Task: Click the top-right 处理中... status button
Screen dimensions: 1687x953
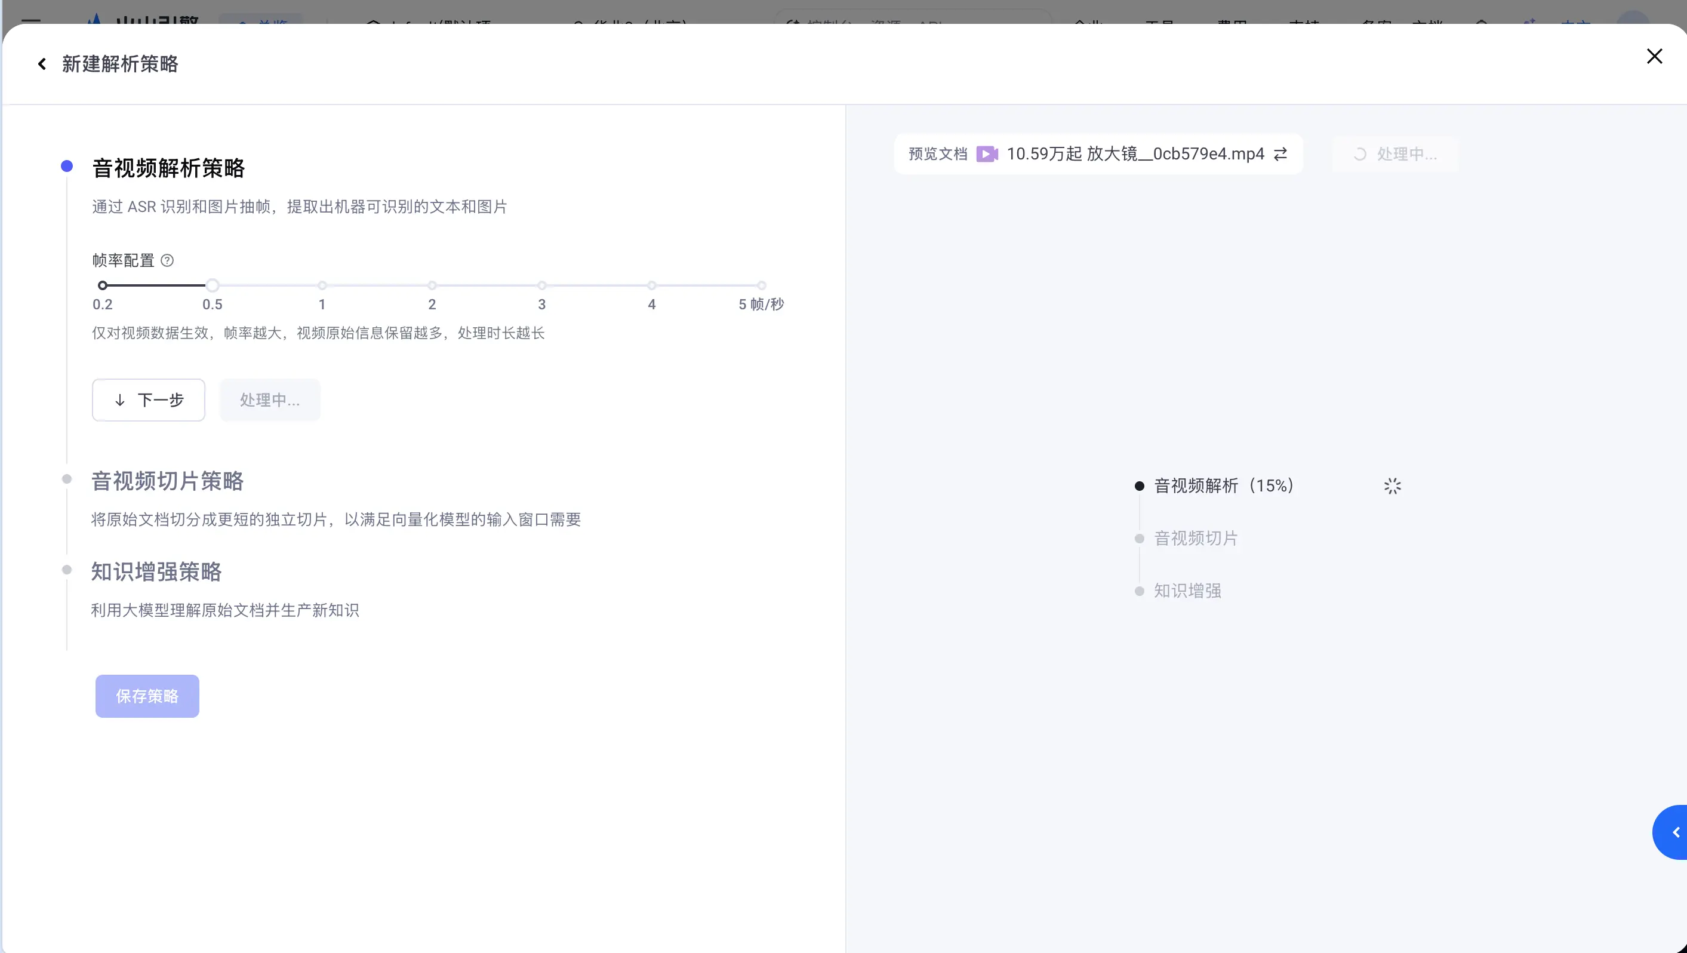Action: [x=1396, y=155]
